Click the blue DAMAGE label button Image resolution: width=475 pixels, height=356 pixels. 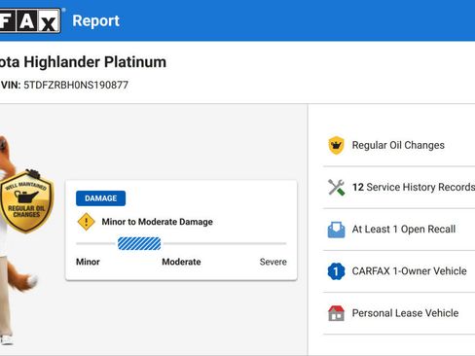pyautogui.click(x=100, y=198)
